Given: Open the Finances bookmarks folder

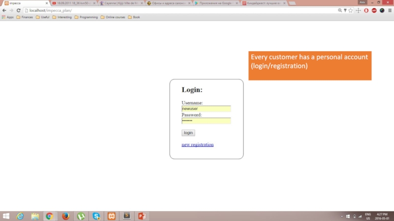Looking at the screenshot, I should coord(25,17).
